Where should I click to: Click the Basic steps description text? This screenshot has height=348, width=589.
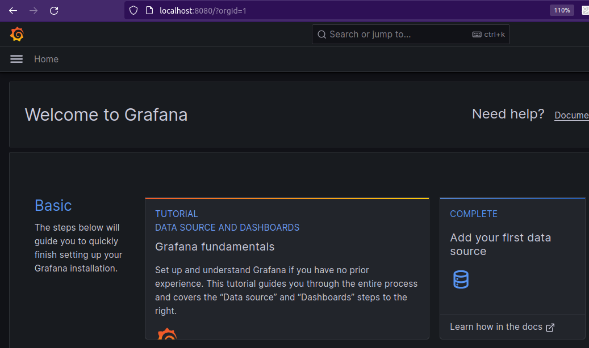tap(78, 248)
